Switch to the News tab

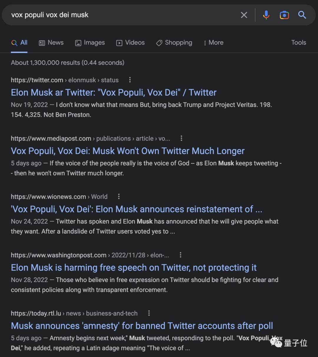coord(51,43)
